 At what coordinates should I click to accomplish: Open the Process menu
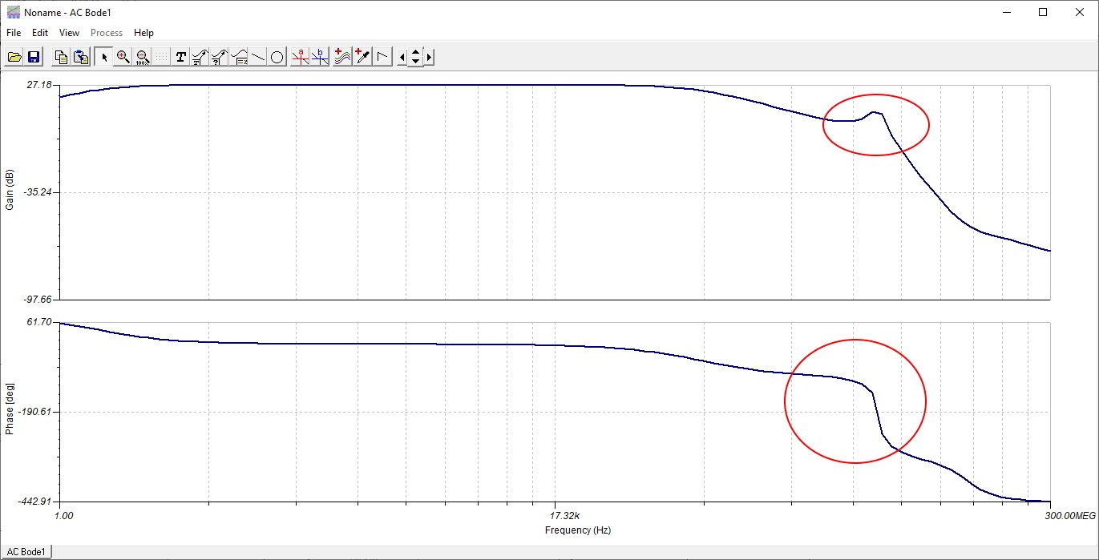click(x=107, y=33)
